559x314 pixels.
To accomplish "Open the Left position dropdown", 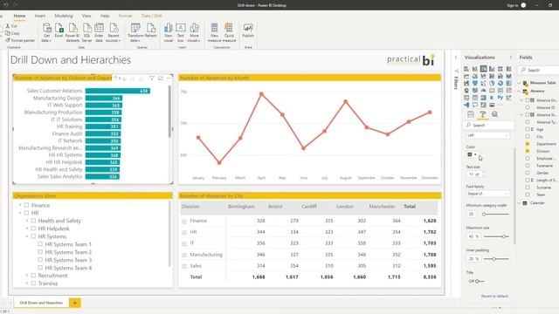I will [x=487, y=135].
